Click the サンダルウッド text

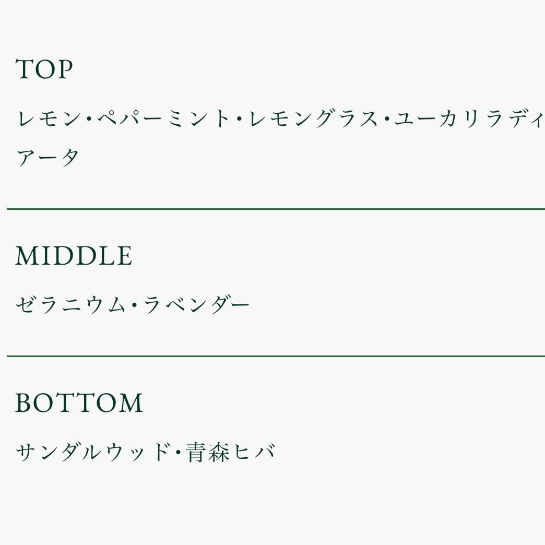point(93,452)
